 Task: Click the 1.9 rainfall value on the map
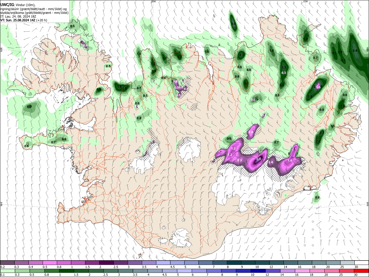tap(310, 97)
